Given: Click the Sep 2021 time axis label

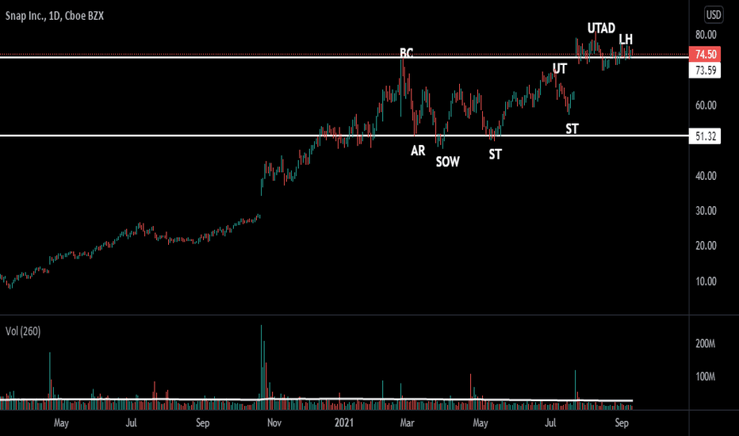Looking at the screenshot, I should tap(621, 423).
